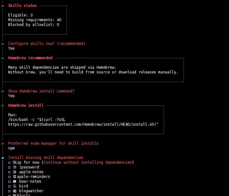The image size is (229, 196).
Task: Select the blogwatcher checkbox
Action: pyautogui.click(x=9, y=191)
